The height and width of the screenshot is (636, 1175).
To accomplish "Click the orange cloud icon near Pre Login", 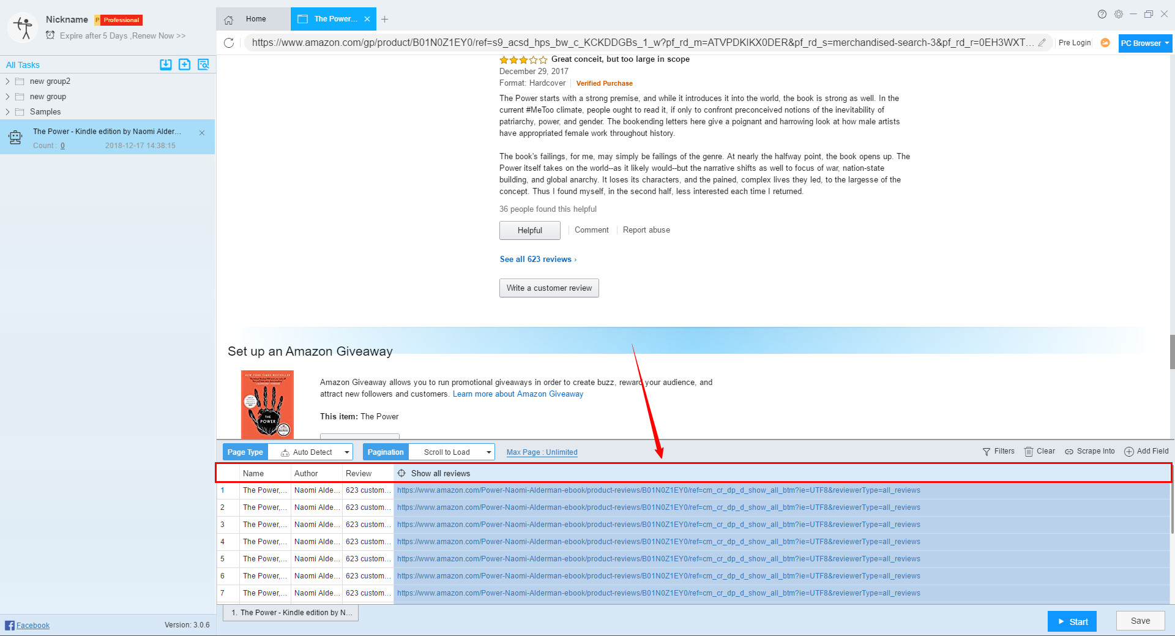I will [x=1105, y=43].
